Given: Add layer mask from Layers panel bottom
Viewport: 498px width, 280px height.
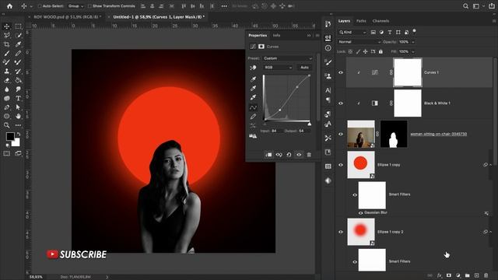Looking at the screenshot, I should 448,275.
